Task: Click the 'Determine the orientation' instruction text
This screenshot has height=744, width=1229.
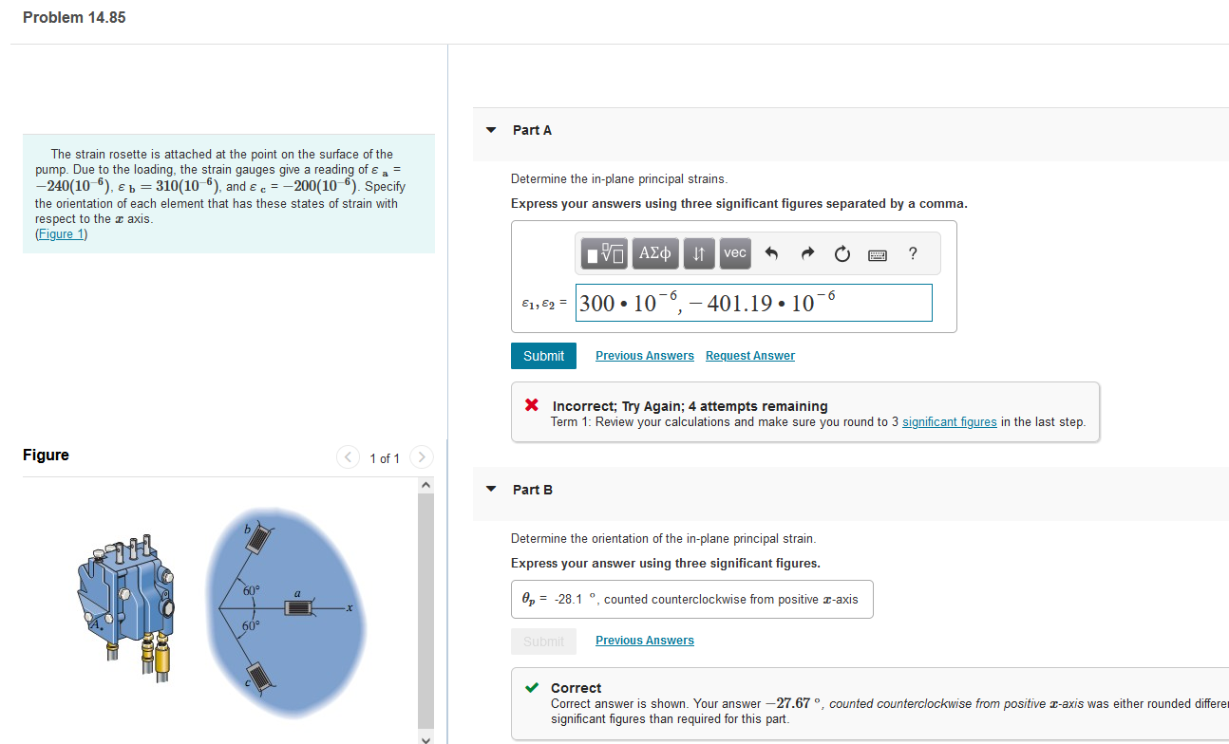Action: [x=664, y=538]
